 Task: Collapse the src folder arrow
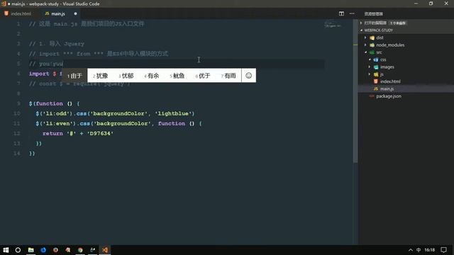pyautogui.click(x=366, y=52)
